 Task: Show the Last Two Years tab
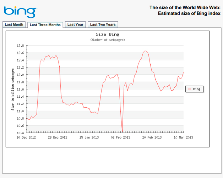[x=103, y=25]
